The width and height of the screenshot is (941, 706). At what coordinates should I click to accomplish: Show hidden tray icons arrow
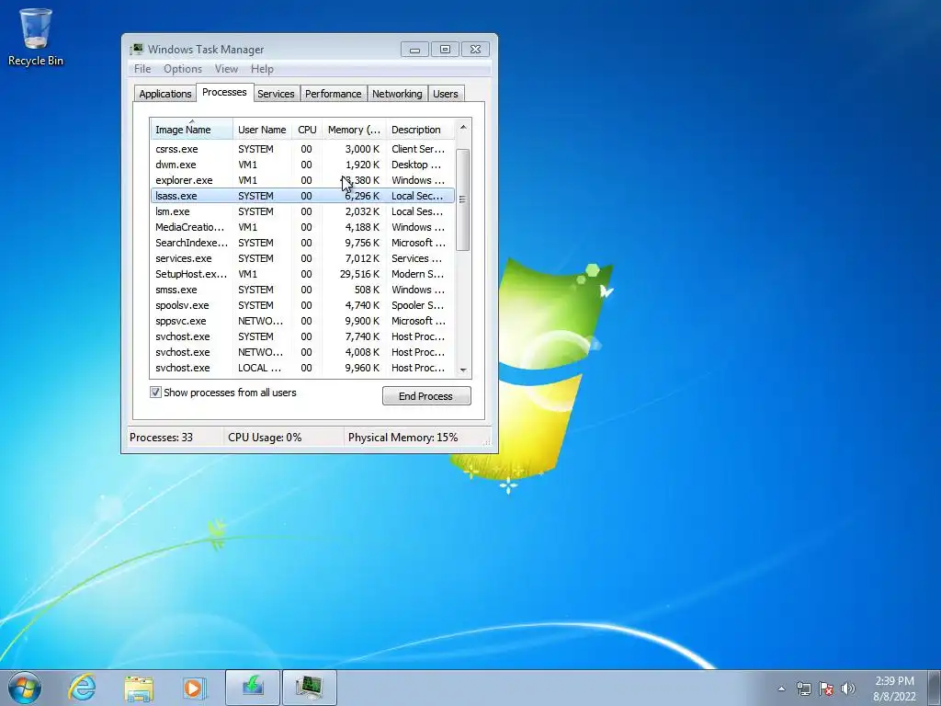point(781,689)
